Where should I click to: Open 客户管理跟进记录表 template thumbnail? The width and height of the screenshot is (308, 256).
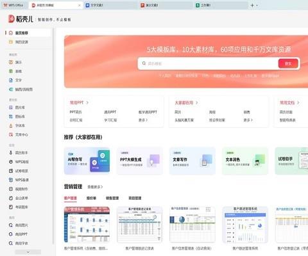[x=140, y=225]
